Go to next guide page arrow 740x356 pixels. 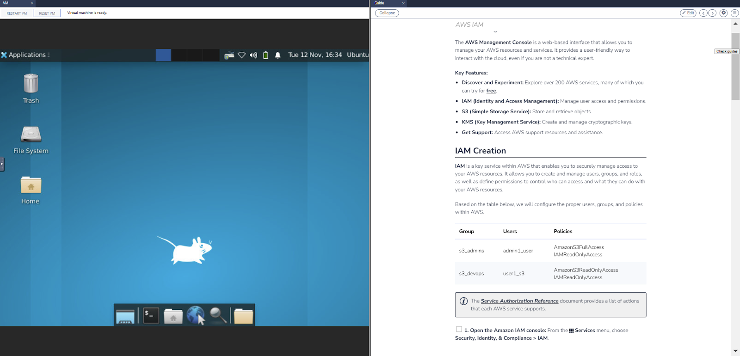(712, 13)
